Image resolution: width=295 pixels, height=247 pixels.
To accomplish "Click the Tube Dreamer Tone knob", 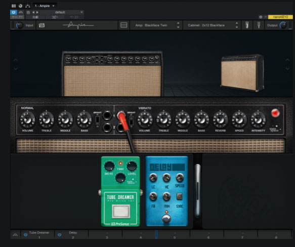I will [x=120, y=178].
